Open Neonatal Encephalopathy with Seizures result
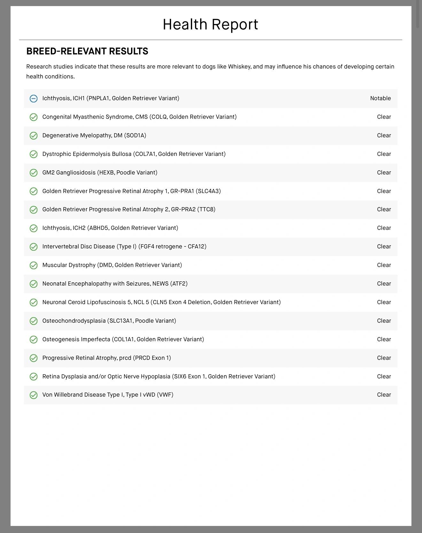The height and width of the screenshot is (533, 422). click(115, 284)
